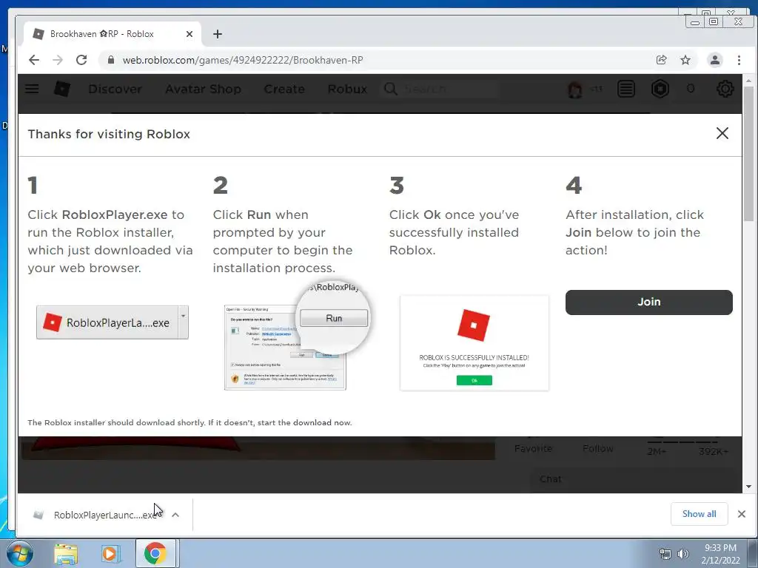
Task: Click the address bar URL
Action: point(243,60)
